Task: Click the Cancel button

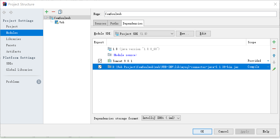Action: pos(224,131)
